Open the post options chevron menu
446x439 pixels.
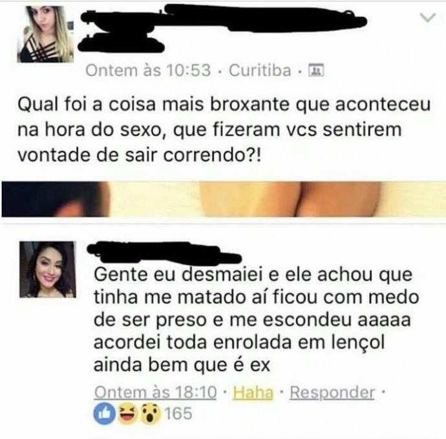(427, 18)
